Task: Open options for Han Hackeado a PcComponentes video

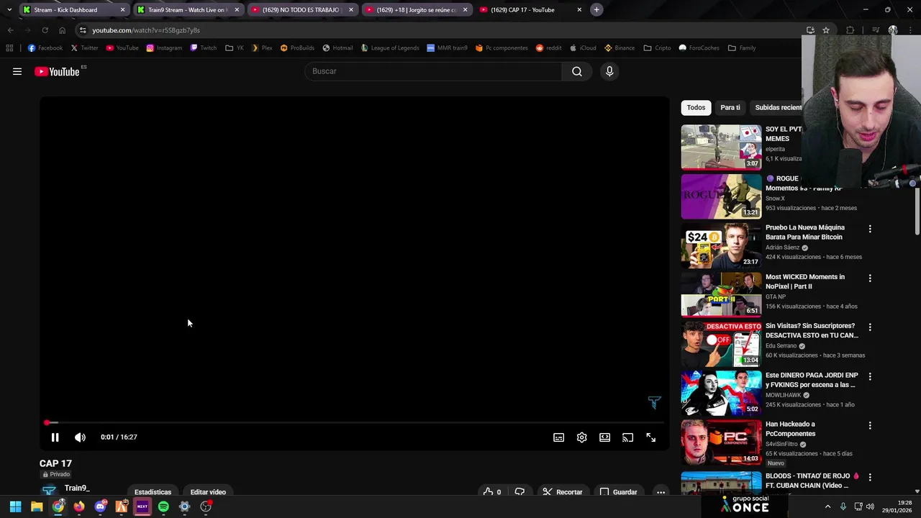Action: coord(870,425)
